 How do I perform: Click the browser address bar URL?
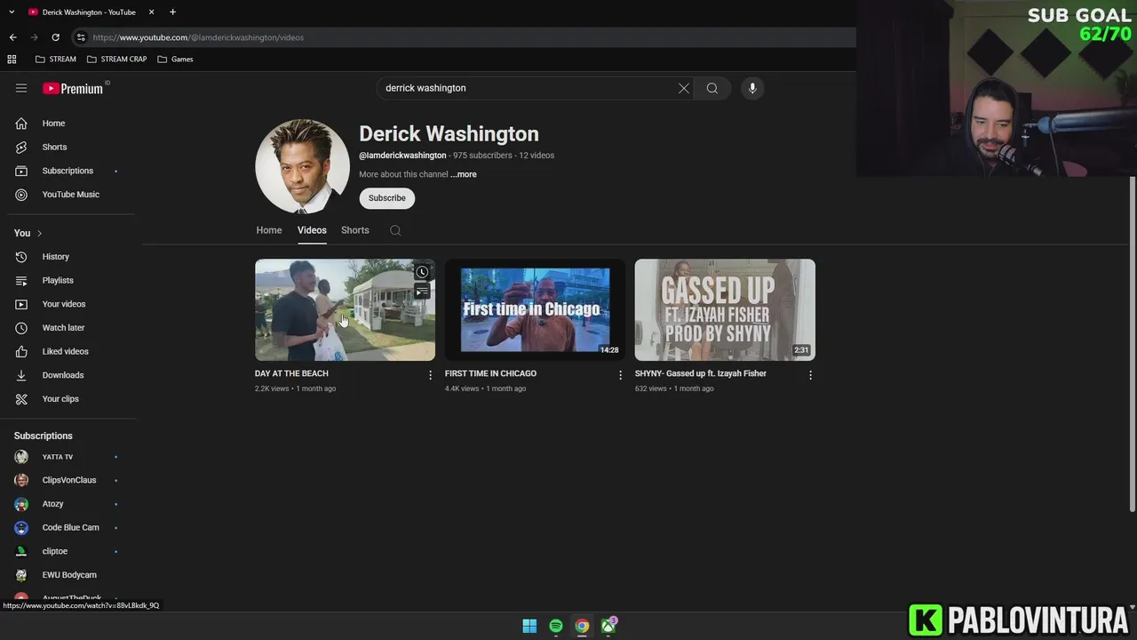click(x=198, y=37)
